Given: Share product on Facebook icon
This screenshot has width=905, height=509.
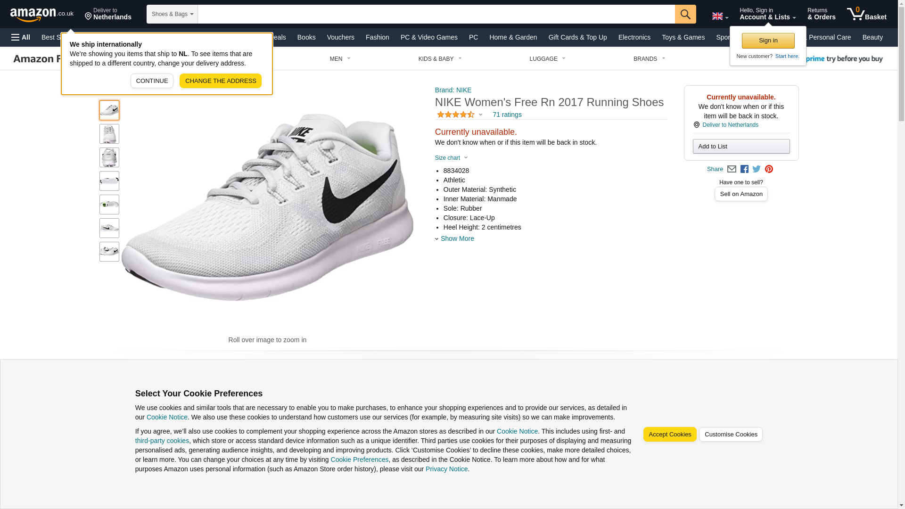Looking at the screenshot, I should 744,169.
